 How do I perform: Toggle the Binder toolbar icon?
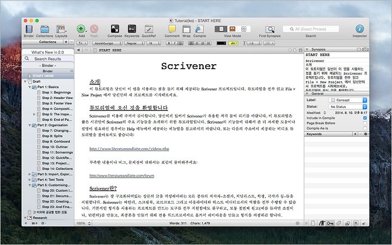click(x=29, y=29)
